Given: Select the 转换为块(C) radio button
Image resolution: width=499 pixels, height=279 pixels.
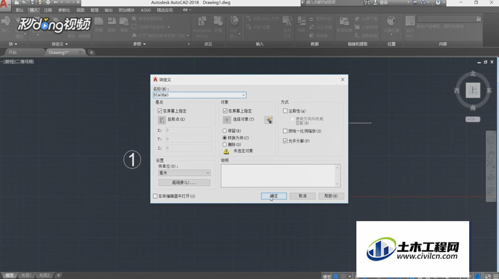Looking at the screenshot, I should [224, 138].
